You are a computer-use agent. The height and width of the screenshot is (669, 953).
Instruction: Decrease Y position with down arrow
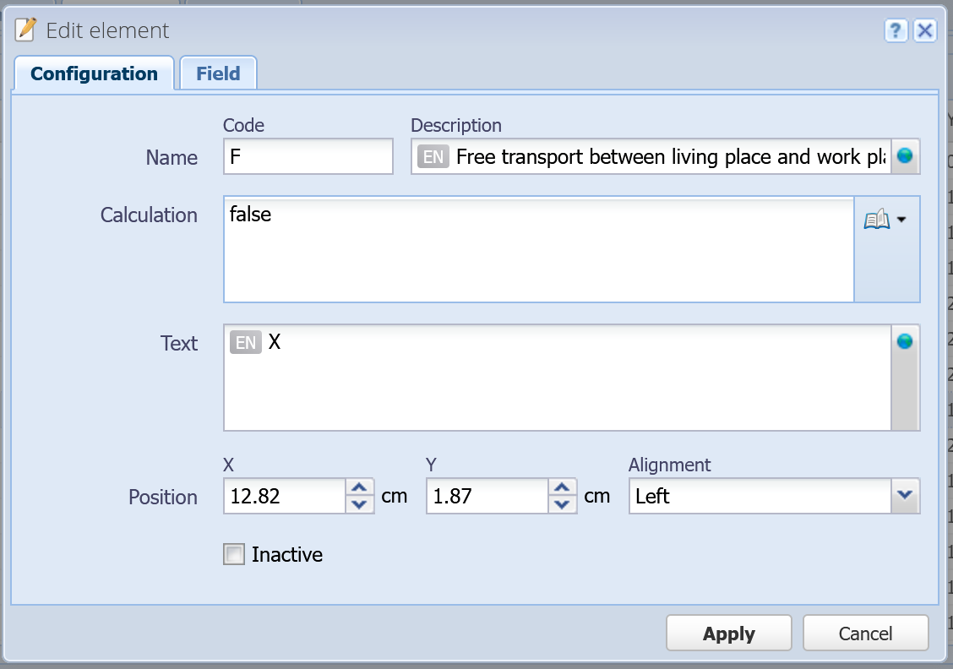pos(562,504)
